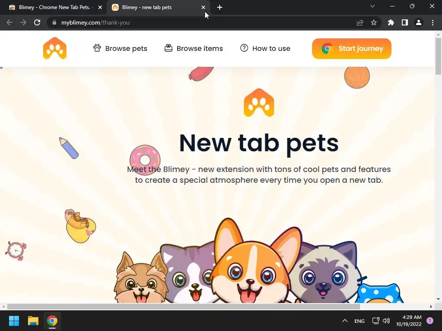Click the orange basketball item

tap(357, 77)
